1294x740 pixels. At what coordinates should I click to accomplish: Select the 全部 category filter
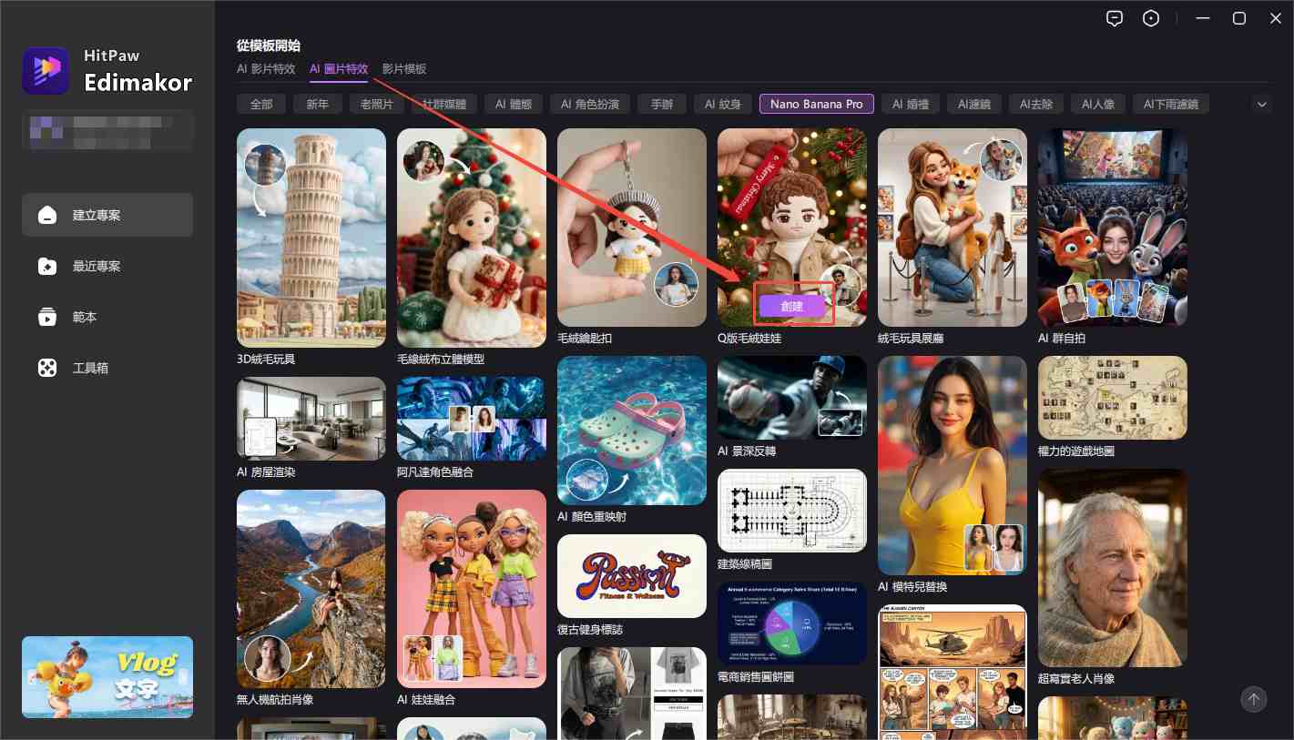coord(261,105)
